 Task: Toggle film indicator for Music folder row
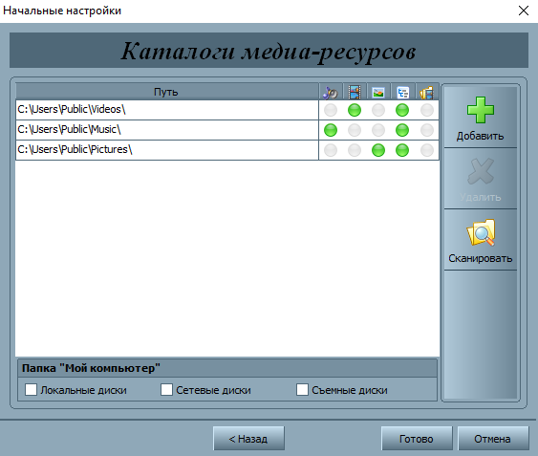355,130
